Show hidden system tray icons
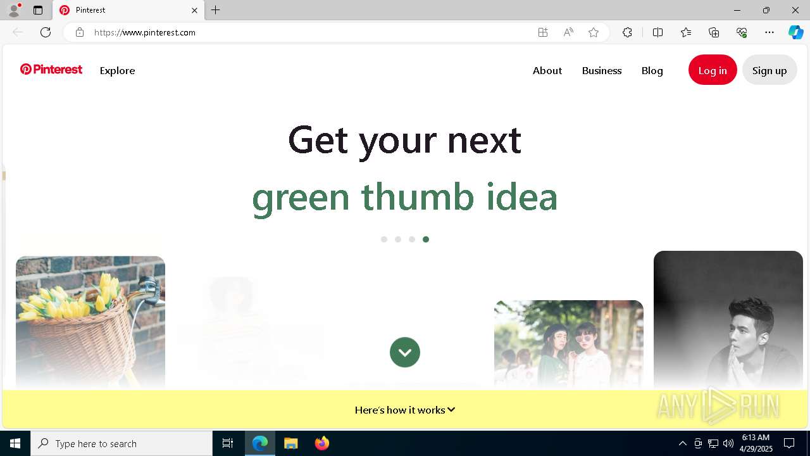Image resolution: width=810 pixels, height=456 pixels. (x=682, y=443)
